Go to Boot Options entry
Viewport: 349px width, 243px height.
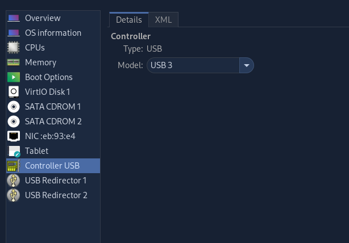click(x=53, y=77)
